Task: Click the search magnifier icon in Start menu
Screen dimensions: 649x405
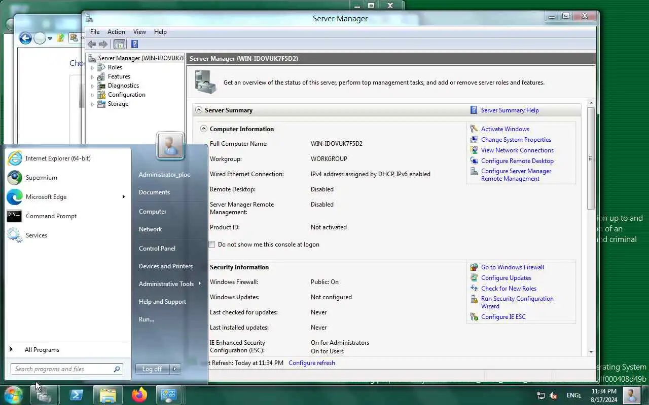Action: click(x=117, y=369)
